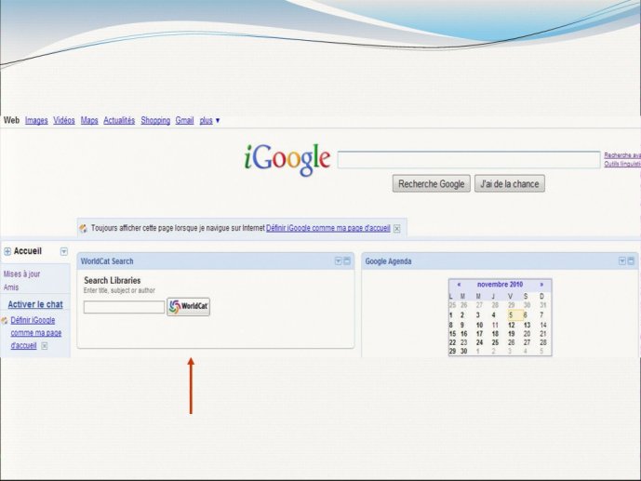Screen dimensions: 641x481
Task: Open Images in the top navigation
Action: point(36,121)
